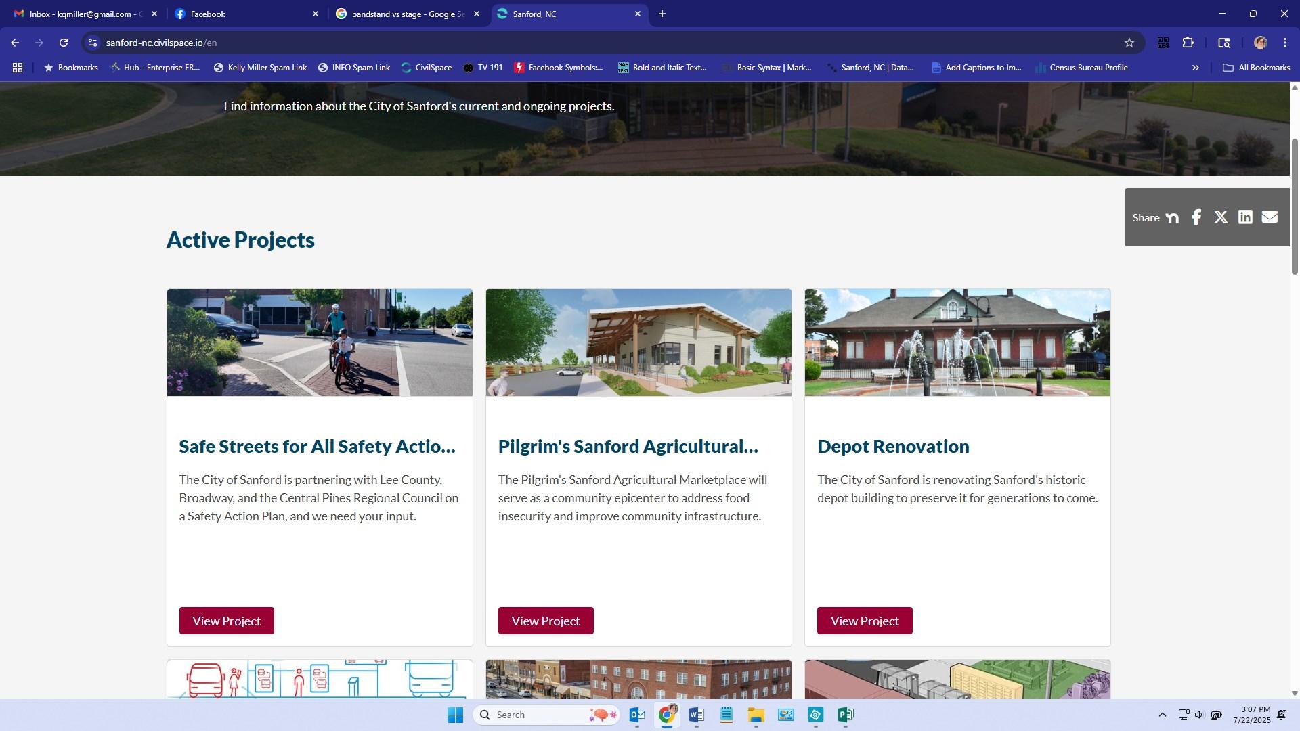Open File Explorer from taskbar

[x=756, y=715]
